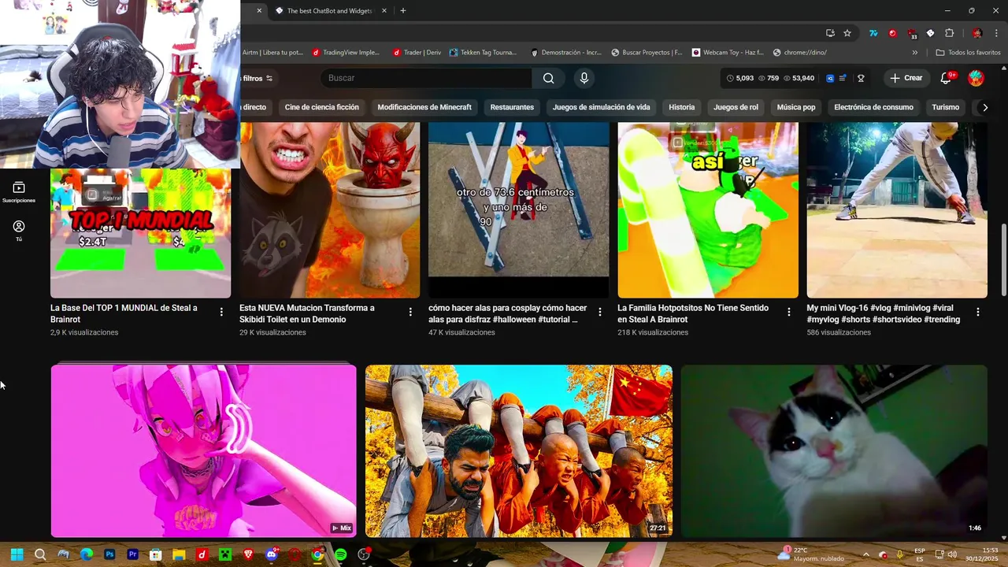Open the Trader | Deriv bookmark
The image size is (1008, 567).
417,53
